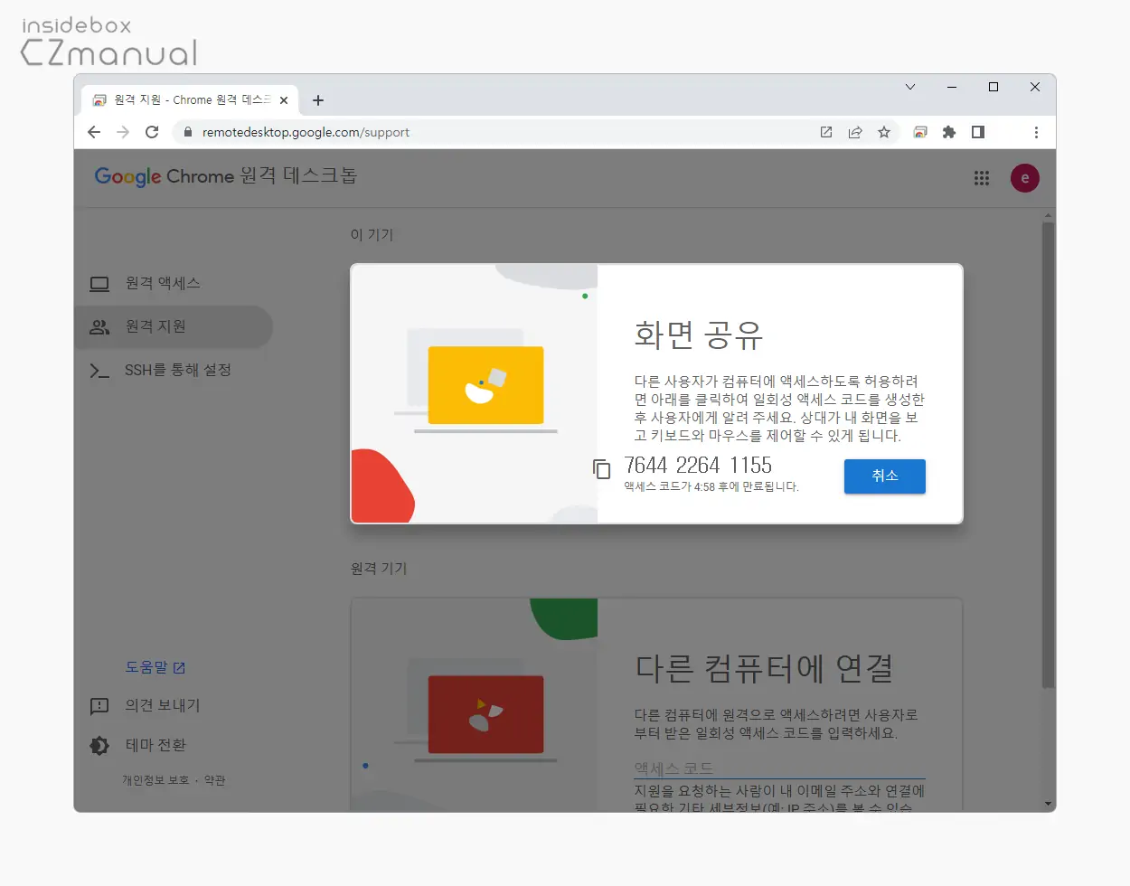Click the 액세스 코드 input field

click(x=779, y=768)
